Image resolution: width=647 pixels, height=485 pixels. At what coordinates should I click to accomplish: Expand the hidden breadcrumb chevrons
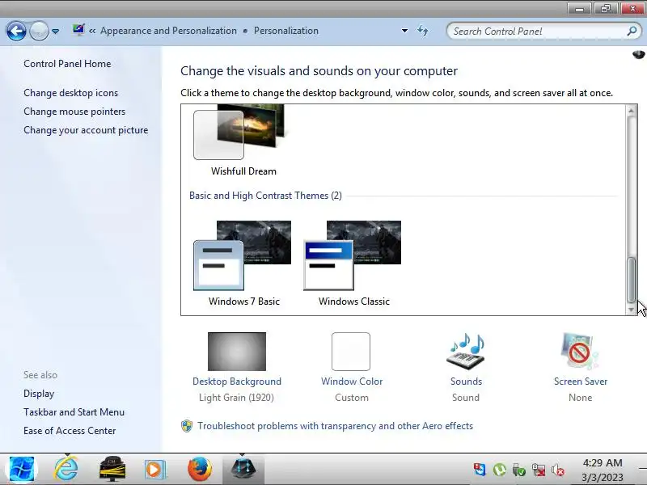(x=92, y=31)
